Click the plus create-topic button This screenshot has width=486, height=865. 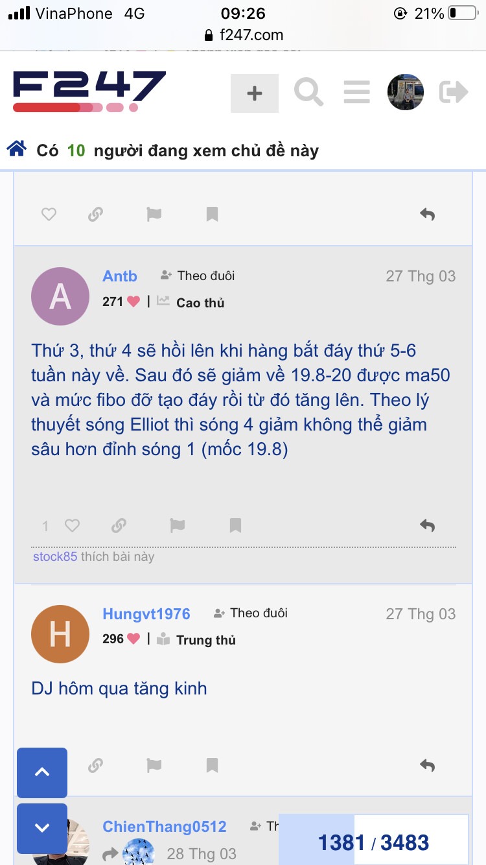pos(255,93)
